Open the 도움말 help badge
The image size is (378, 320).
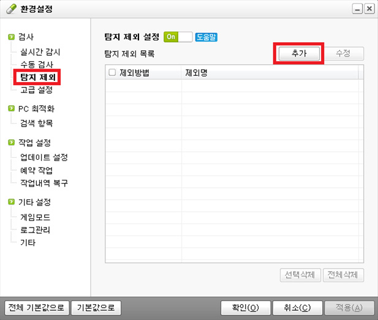[206, 37]
